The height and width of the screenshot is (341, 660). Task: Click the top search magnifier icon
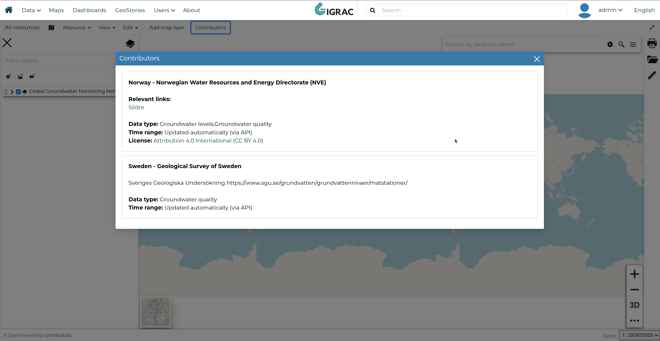tap(373, 10)
